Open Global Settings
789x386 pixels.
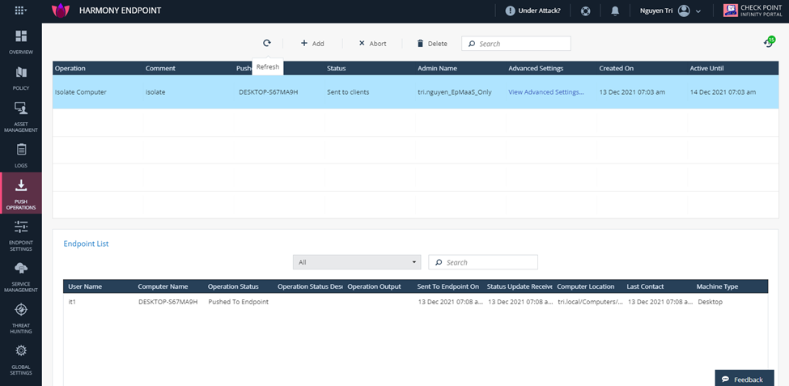point(20,360)
